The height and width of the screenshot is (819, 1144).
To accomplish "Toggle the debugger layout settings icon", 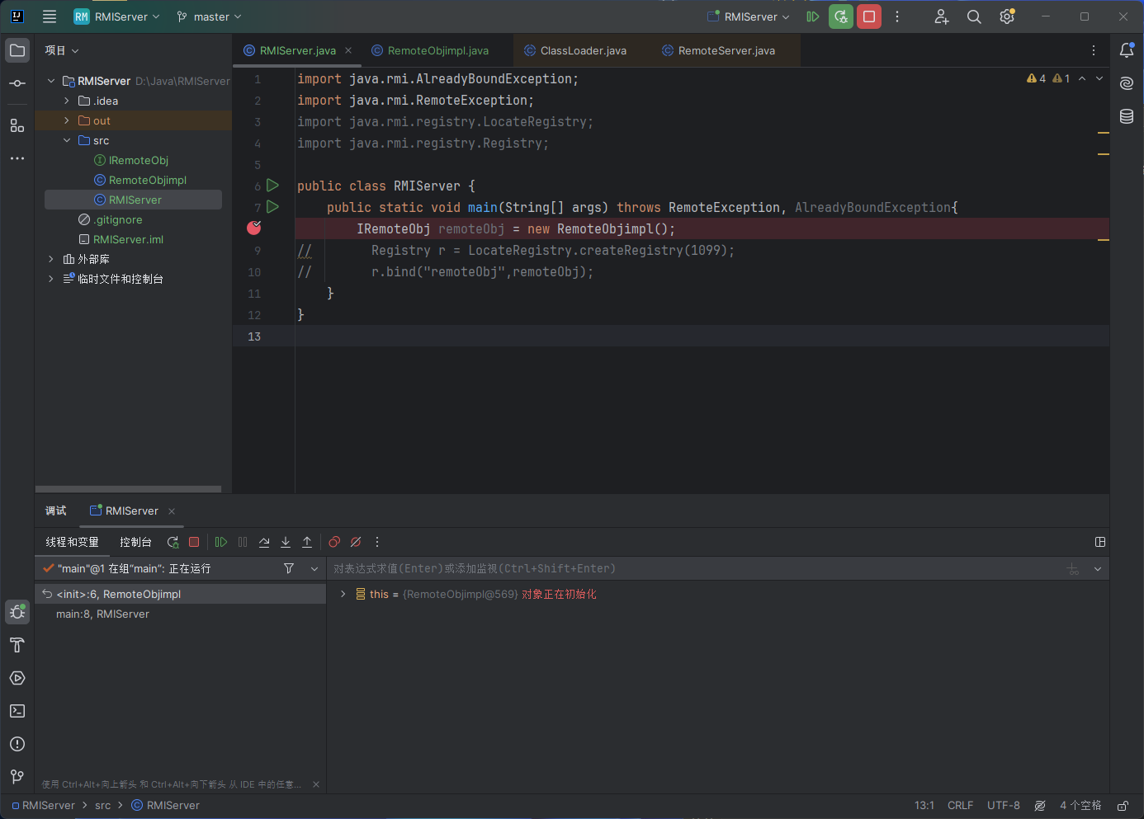I will [1100, 542].
